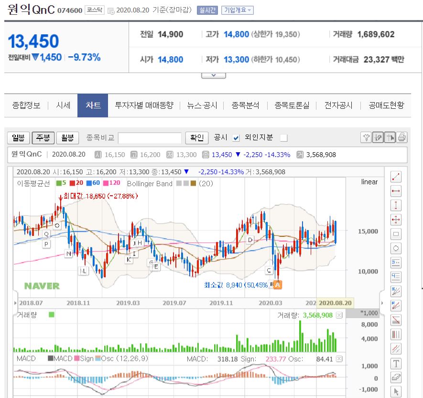This screenshot has width=423, height=398.
Task: Select the rectangle drawing tool
Action: point(396,234)
